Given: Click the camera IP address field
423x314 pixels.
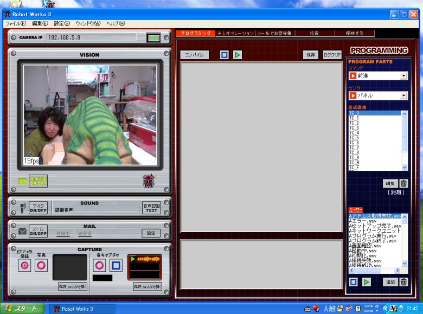Looking at the screenshot, I should pyautogui.click(x=95, y=38).
